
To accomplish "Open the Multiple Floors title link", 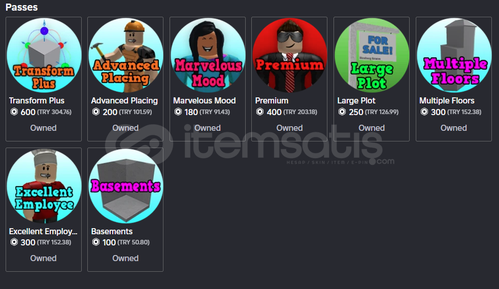I will point(447,100).
